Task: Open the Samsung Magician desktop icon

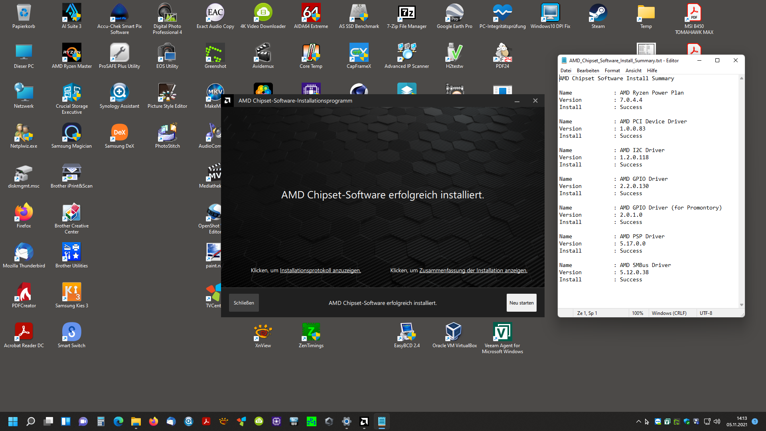Action: (72, 132)
